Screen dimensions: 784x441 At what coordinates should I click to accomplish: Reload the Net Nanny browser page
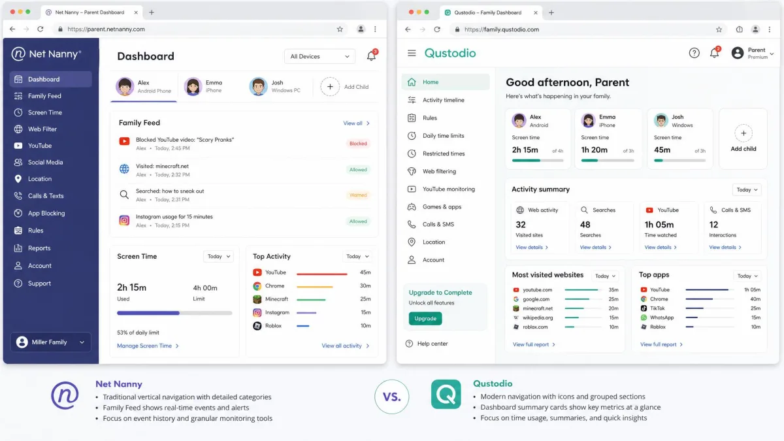pyautogui.click(x=41, y=29)
